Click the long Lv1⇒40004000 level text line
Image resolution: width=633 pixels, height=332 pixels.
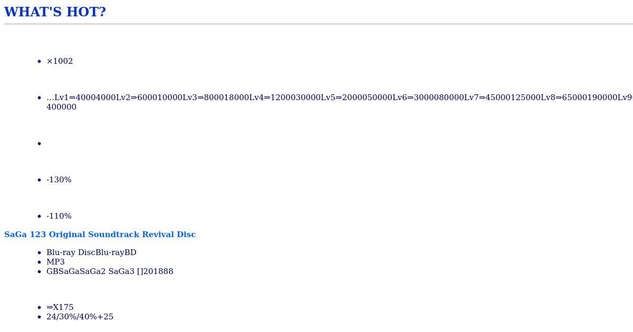point(340,97)
